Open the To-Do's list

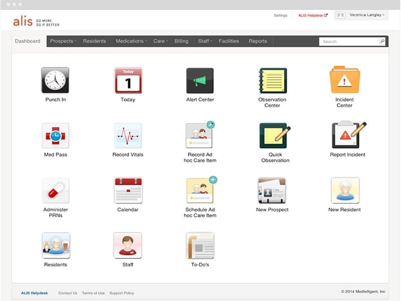click(x=200, y=245)
